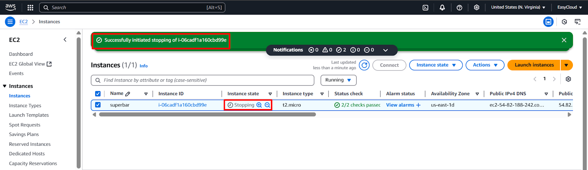Click the info count in Notifications bar
The height and width of the screenshot is (170, 588).
[355, 50]
